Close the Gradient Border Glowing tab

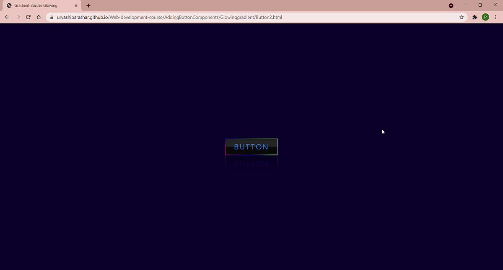point(76,5)
